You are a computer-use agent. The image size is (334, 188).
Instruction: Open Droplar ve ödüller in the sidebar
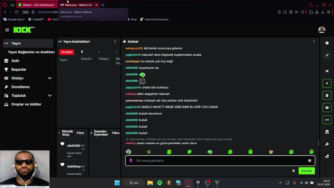click(26, 104)
